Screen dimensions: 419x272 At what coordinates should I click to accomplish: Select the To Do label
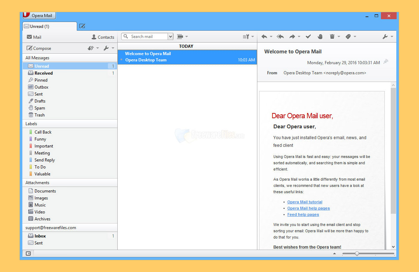[70, 167]
